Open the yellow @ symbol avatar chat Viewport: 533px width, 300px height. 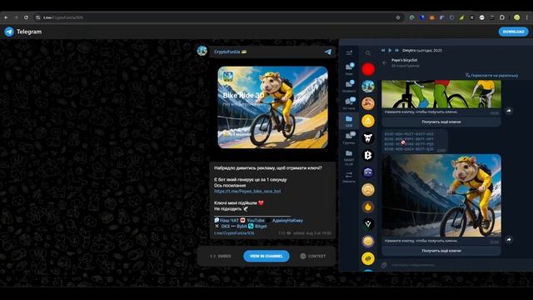pyautogui.click(x=368, y=258)
